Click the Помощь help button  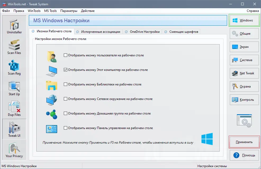(244, 155)
